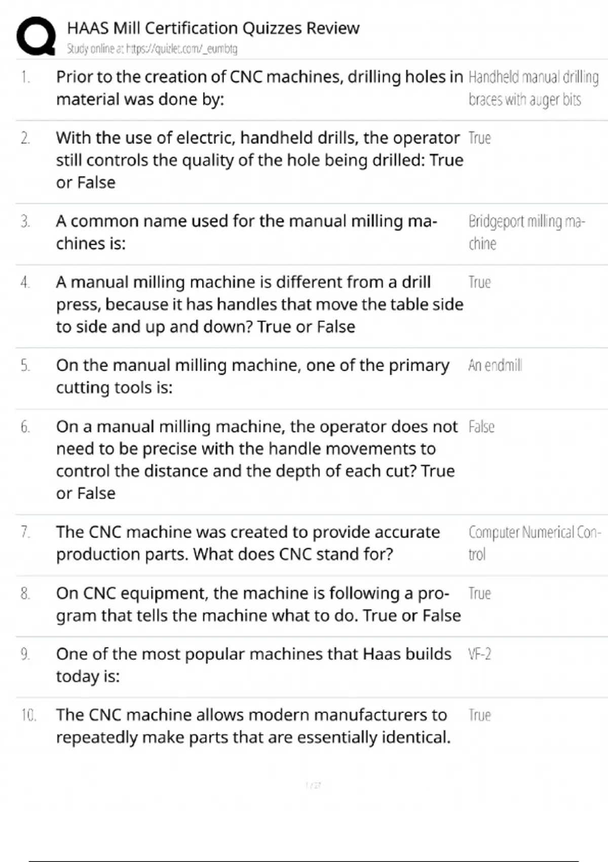Select question 9 about popular Haas machines
Image resolution: width=608 pixels, height=862 pixels.
[253, 665]
